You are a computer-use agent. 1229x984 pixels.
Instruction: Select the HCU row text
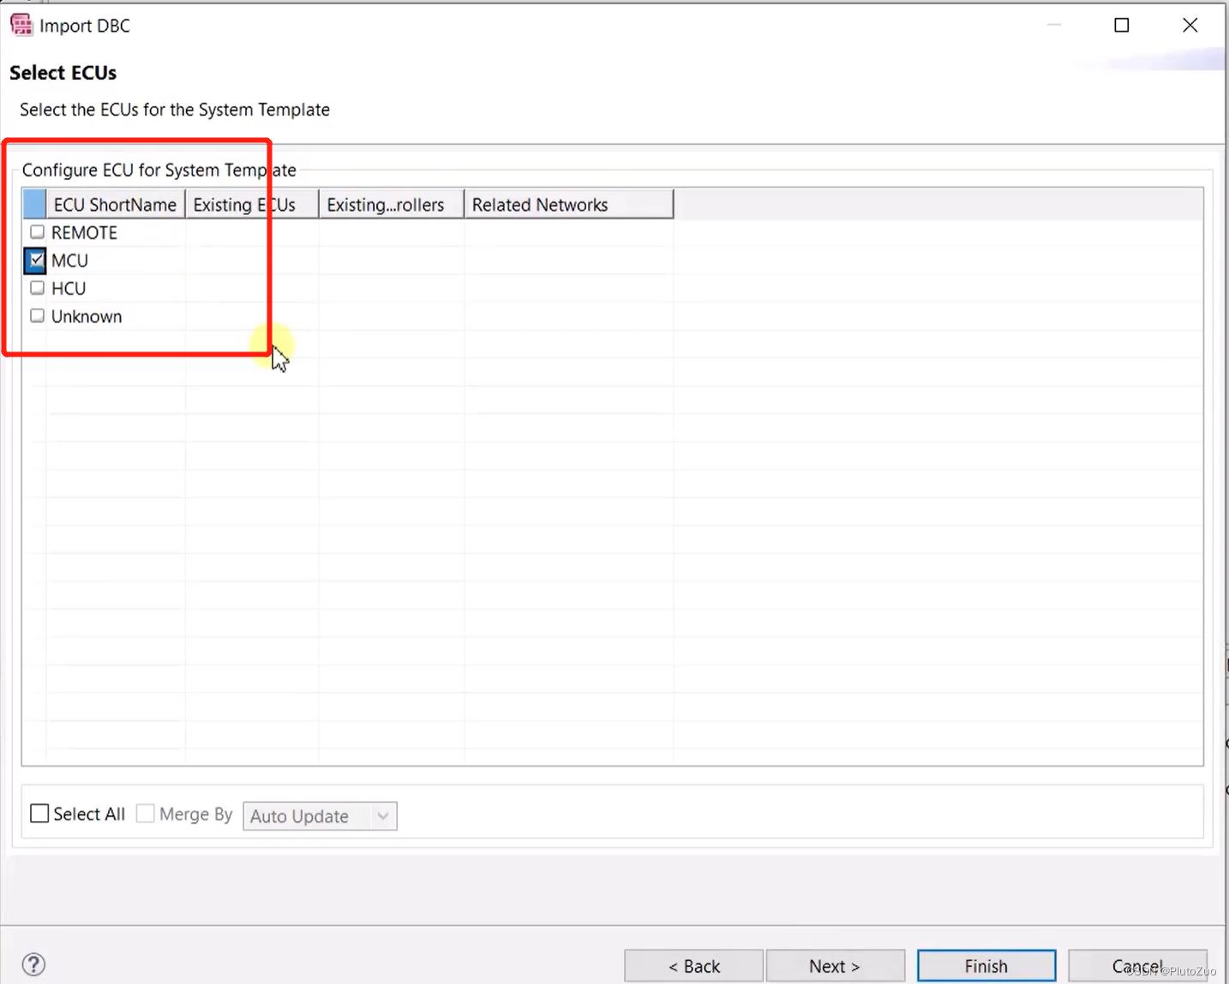69,288
